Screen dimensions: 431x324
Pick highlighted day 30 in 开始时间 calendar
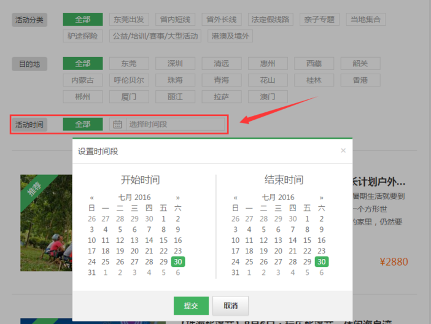[177, 261]
